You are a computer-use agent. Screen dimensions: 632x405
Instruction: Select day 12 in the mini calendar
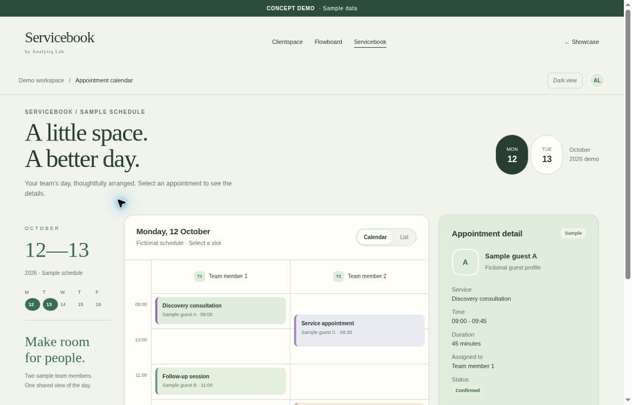(31, 304)
